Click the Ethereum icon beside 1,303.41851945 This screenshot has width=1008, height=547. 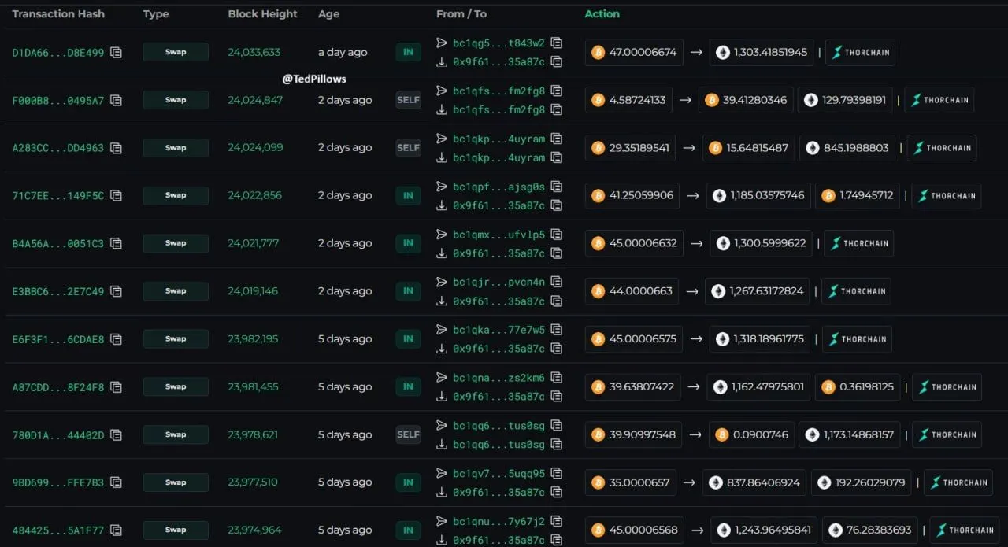pos(722,53)
